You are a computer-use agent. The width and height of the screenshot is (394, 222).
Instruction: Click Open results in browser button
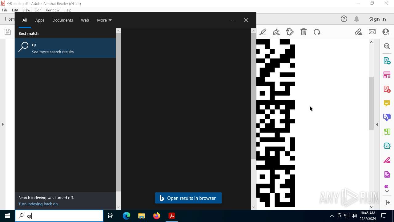(188, 198)
